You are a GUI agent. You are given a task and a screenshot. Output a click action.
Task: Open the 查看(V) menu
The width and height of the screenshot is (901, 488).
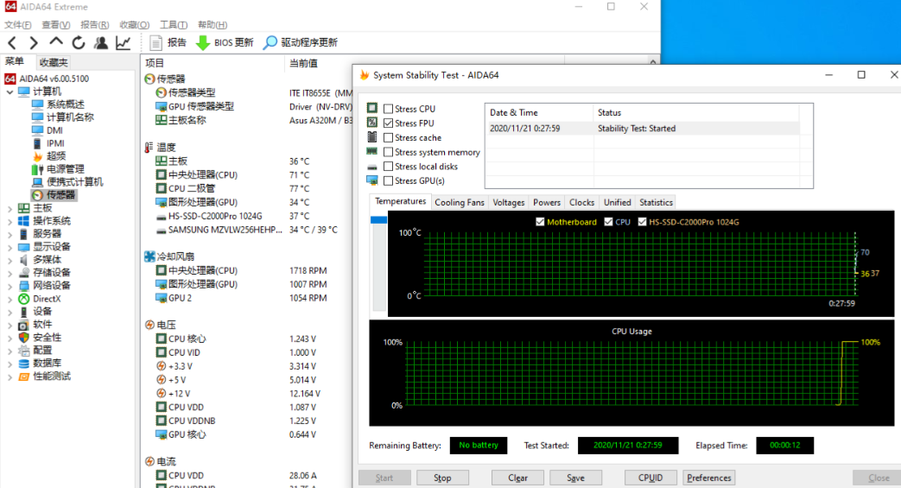(x=56, y=25)
